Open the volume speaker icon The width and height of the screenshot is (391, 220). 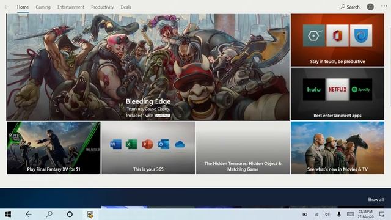point(327,215)
